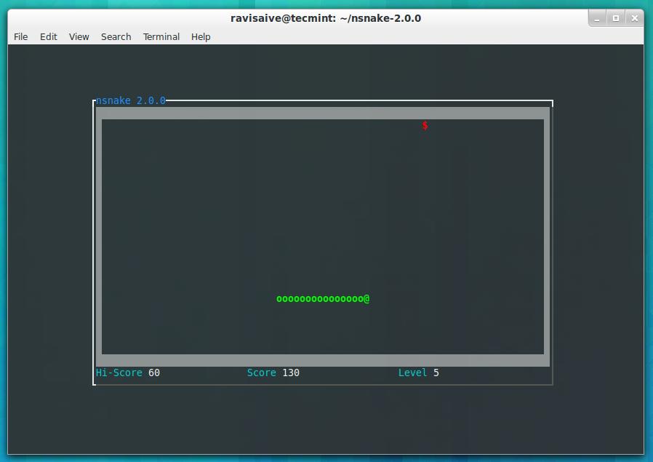The image size is (653, 462).
Task: Select the Hi-Score value 60
Action: click(154, 373)
